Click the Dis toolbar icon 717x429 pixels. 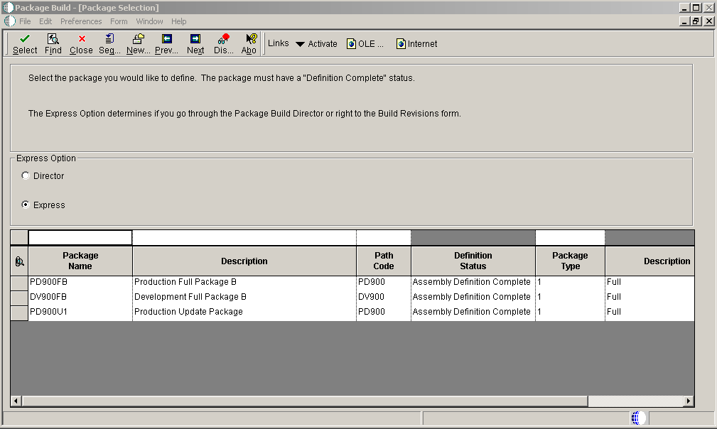pyautogui.click(x=222, y=43)
